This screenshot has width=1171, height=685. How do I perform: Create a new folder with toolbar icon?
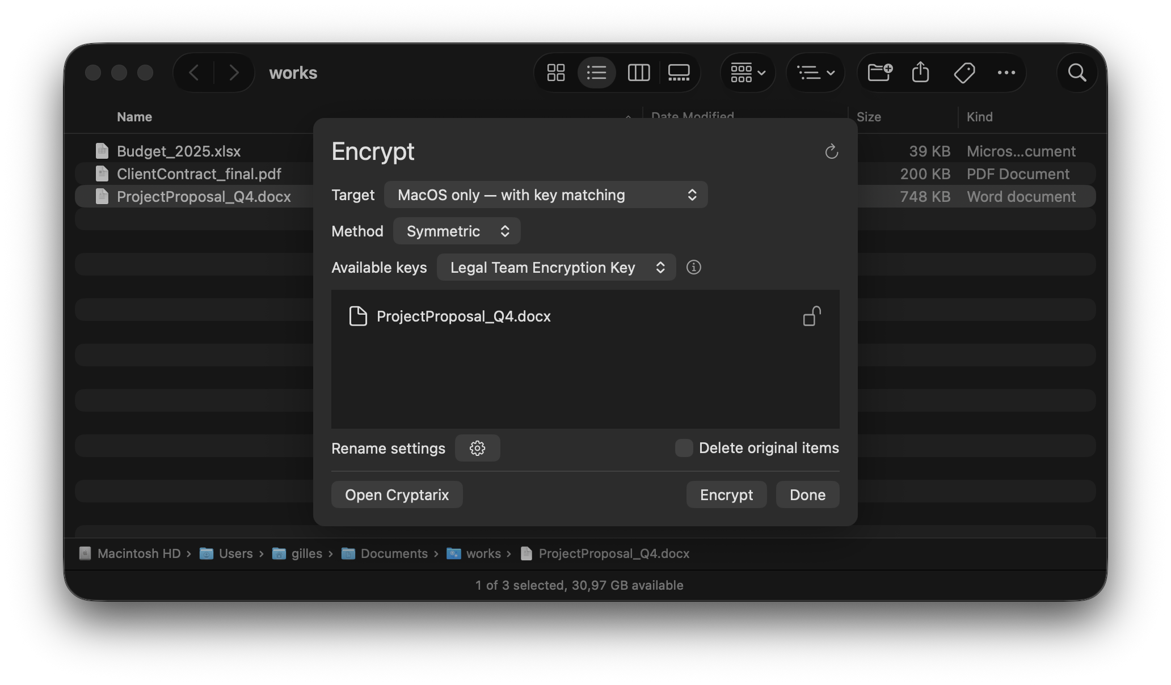coord(880,73)
